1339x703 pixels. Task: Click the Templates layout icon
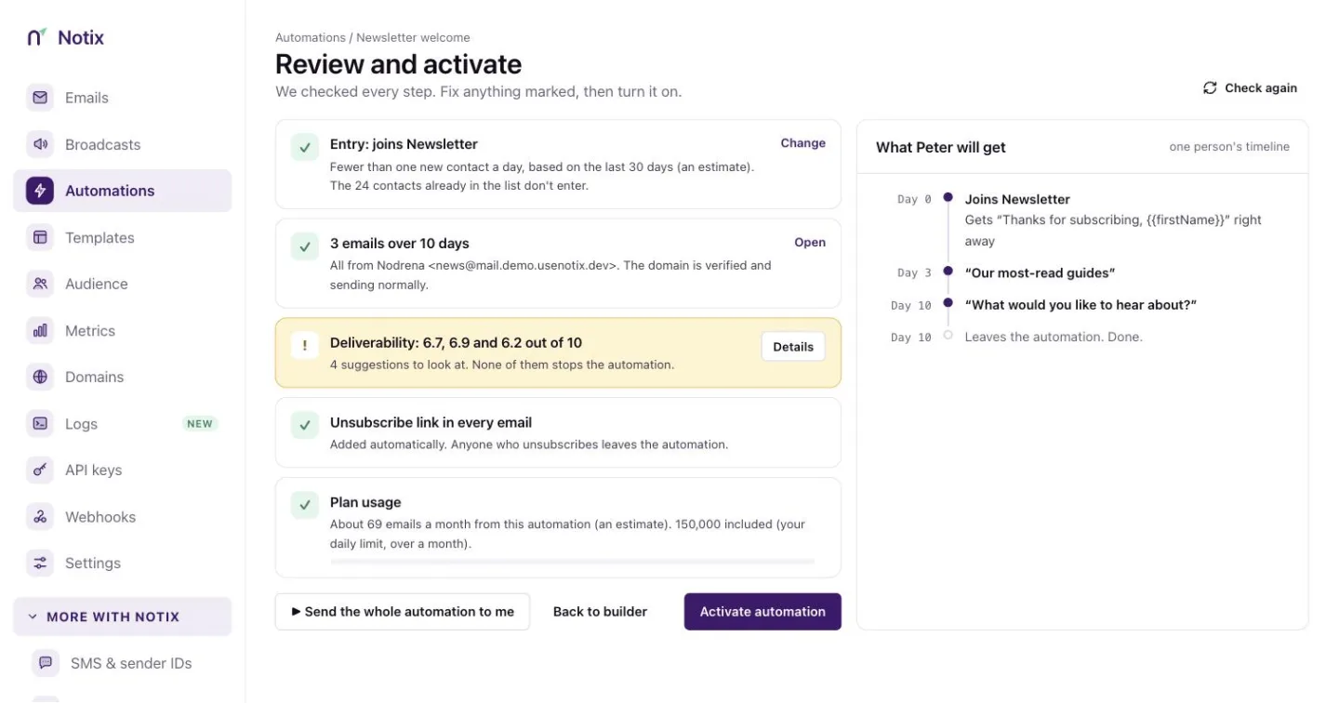(40, 237)
